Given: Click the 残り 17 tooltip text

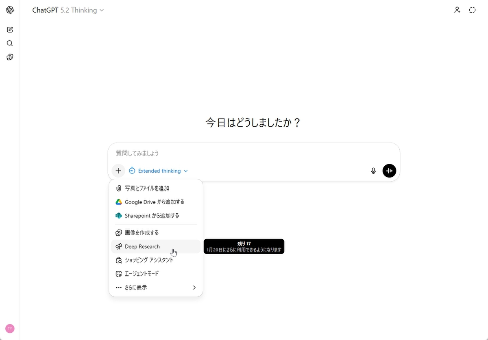Looking at the screenshot, I should pos(244,244).
